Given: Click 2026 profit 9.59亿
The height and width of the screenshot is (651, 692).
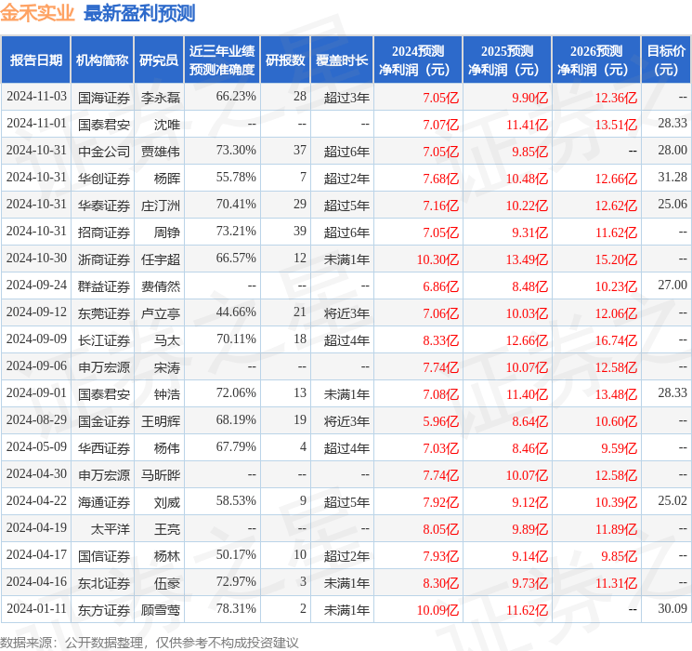Looking at the screenshot, I should coord(620,448).
